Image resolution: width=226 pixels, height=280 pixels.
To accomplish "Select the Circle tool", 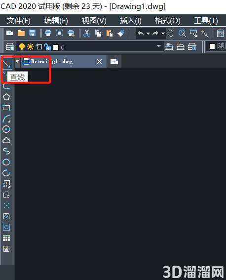I will click(x=6, y=129).
